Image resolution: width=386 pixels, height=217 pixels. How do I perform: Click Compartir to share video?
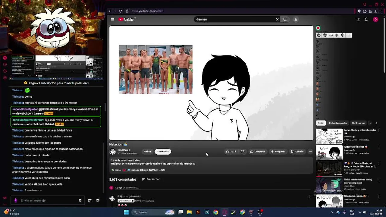pyautogui.click(x=257, y=152)
